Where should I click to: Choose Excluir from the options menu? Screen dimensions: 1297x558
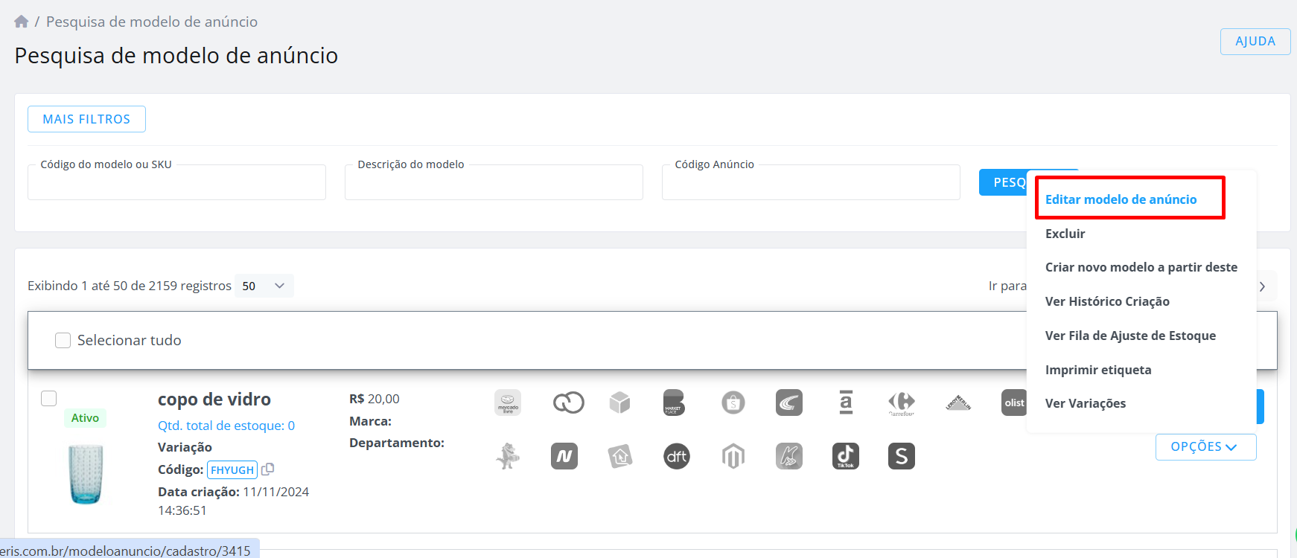[1065, 234]
